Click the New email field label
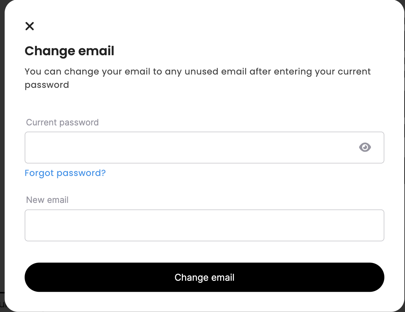 47,200
